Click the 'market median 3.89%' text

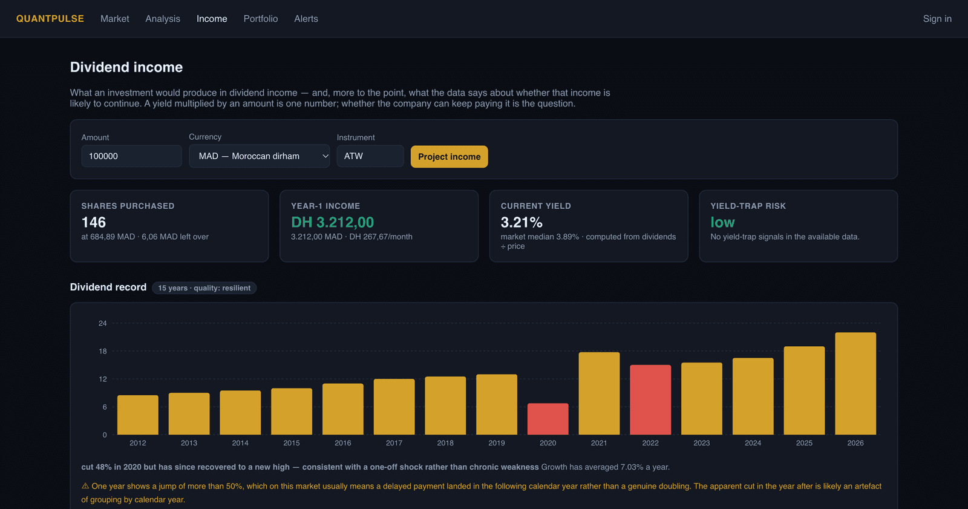coord(540,237)
